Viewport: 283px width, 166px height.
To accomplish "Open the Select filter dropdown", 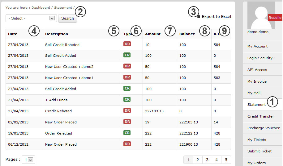I will (x=31, y=19).
